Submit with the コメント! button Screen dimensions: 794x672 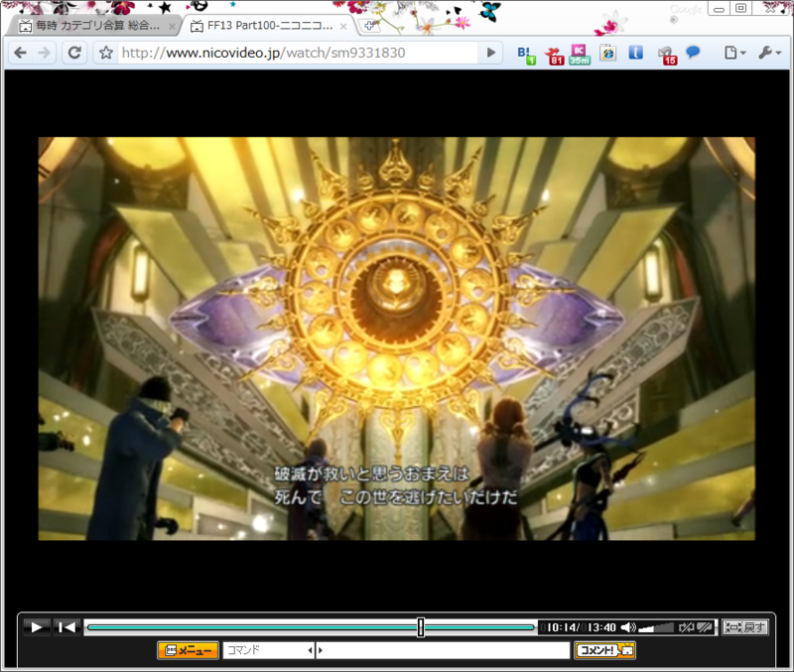(604, 650)
